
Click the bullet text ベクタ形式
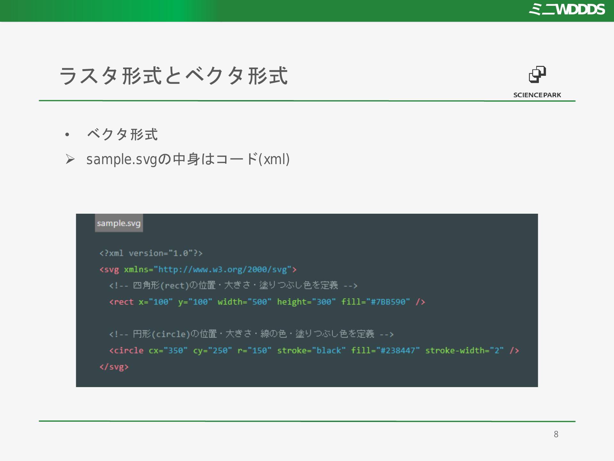point(122,134)
